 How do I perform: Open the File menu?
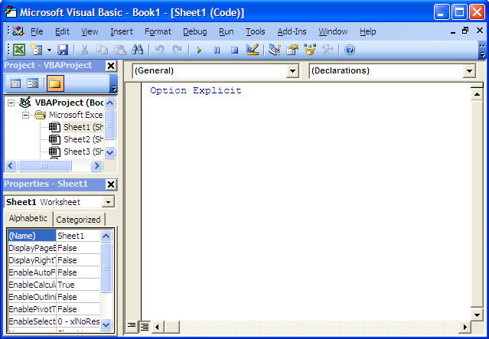[37, 31]
